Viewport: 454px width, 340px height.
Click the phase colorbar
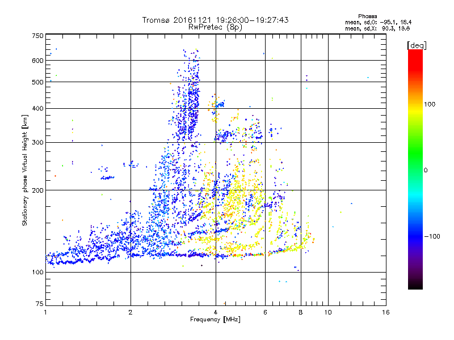pyautogui.click(x=415, y=169)
